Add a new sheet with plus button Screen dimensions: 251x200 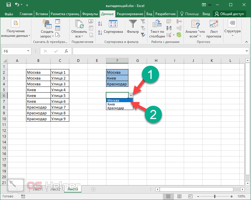coord(93,189)
